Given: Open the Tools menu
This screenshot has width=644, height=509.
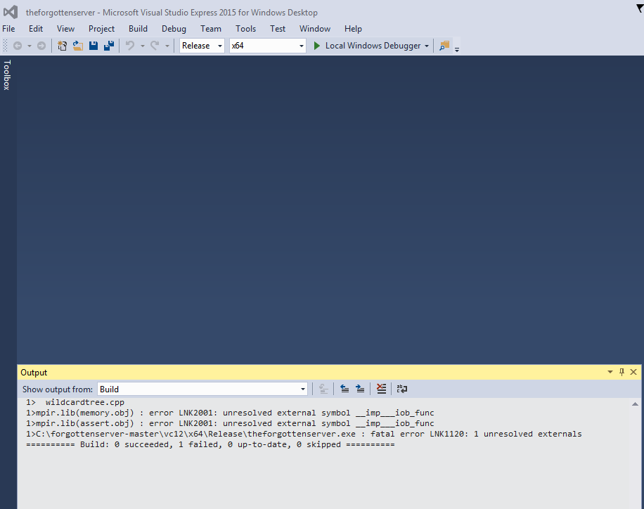Looking at the screenshot, I should click(245, 29).
